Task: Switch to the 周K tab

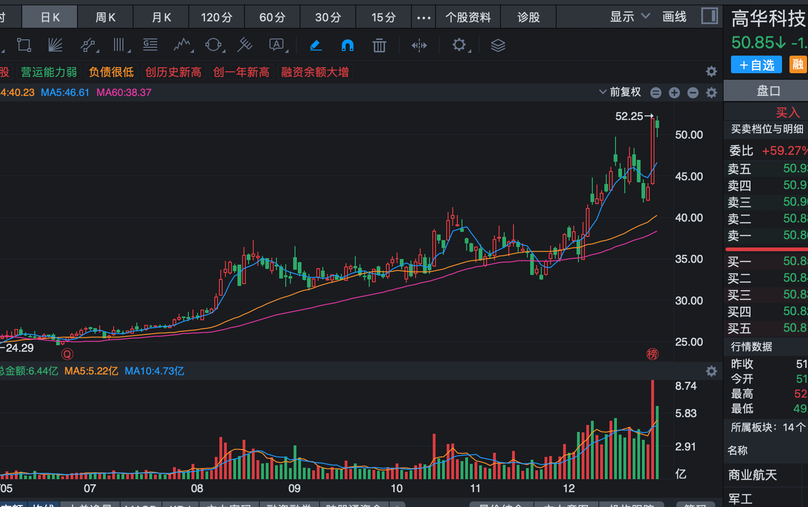Action: (105, 18)
